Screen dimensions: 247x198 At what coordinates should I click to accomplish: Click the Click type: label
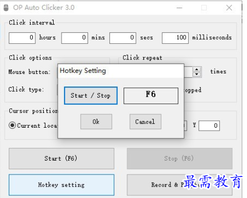click(x=26, y=90)
